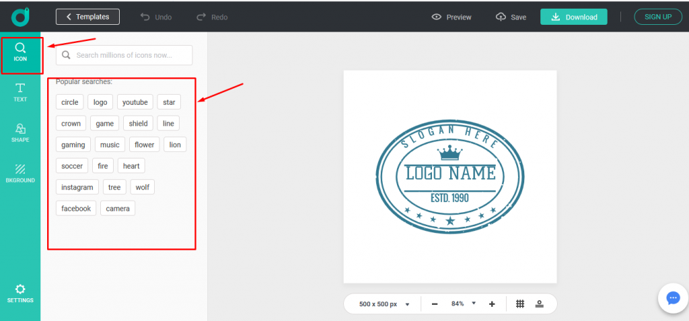The width and height of the screenshot is (689, 321).
Task: Click the Undo button
Action: 156,17
